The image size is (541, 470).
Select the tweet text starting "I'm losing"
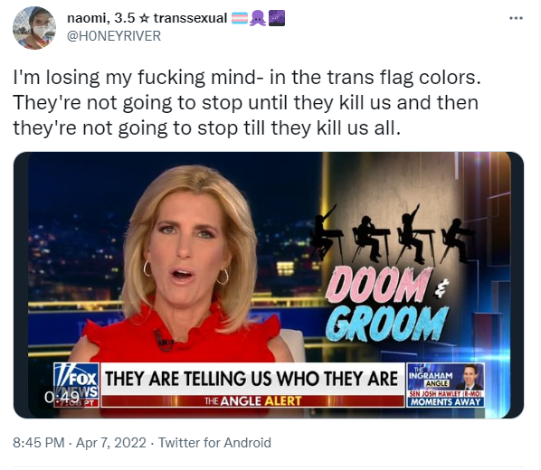[247, 102]
